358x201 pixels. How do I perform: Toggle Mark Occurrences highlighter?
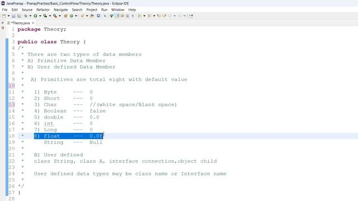point(117,16)
